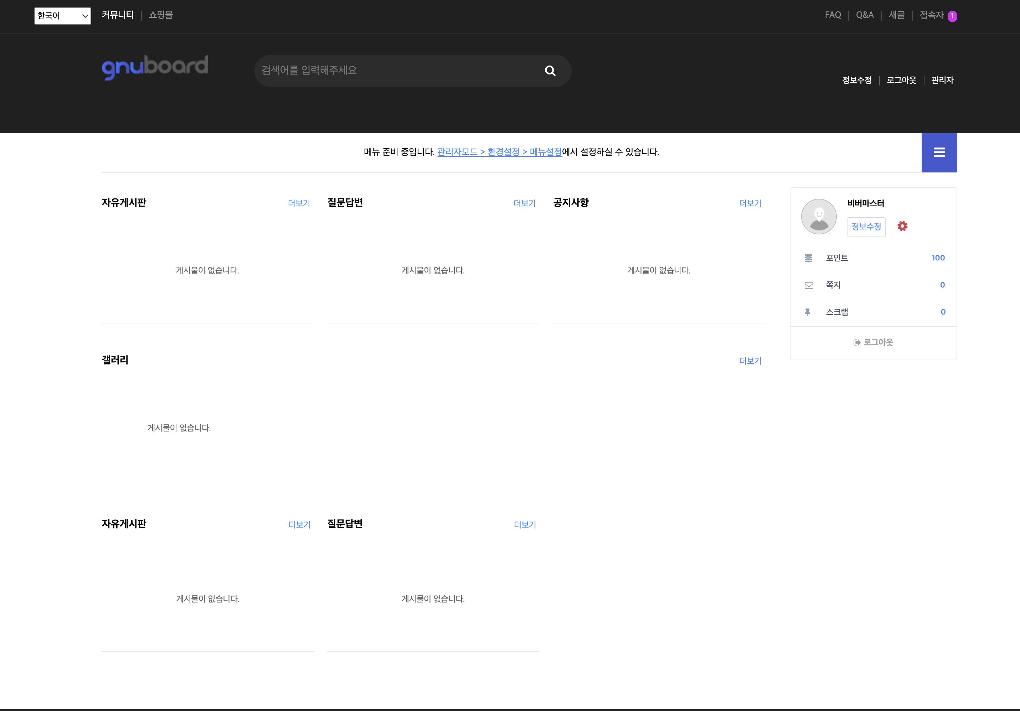Viewport: 1020px width, 711px height.
Task: Click the 접속자 visitor count link
Action: (x=937, y=16)
